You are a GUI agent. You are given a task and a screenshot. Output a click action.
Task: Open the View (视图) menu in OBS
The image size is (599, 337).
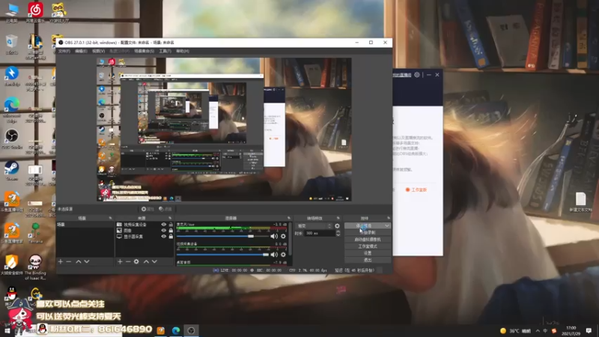98,51
